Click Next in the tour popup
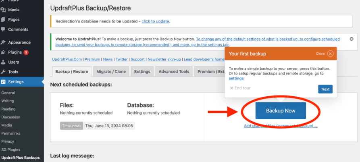The height and width of the screenshot is (162, 360). click(325, 89)
